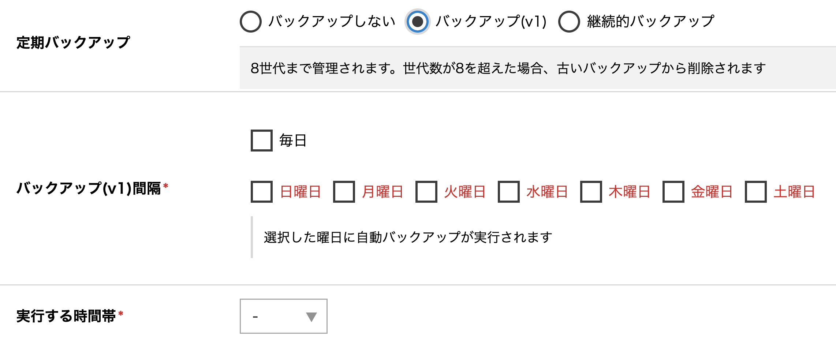Image resolution: width=836 pixels, height=344 pixels.
Task: Click the 金曜日 label text
Action: (x=712, y=192)
